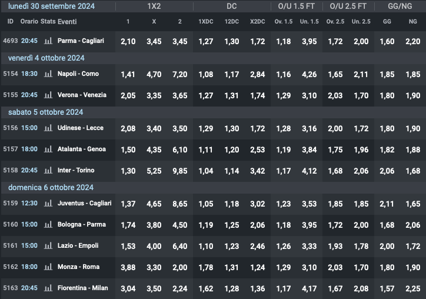The height and width of the screenshot is (299, 426).
Task: Click the NG column header
Action: [412, 21]
